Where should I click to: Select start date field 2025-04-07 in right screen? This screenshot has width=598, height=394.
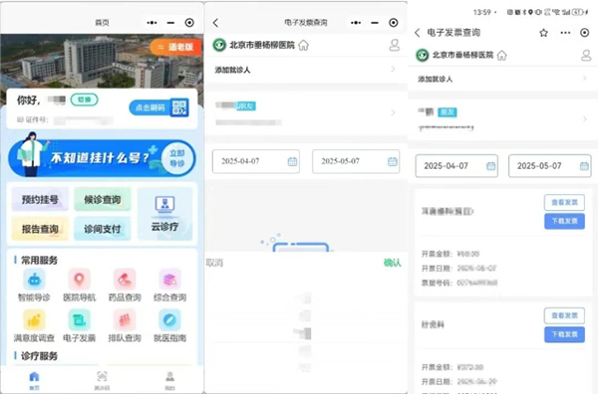point(456,166)
